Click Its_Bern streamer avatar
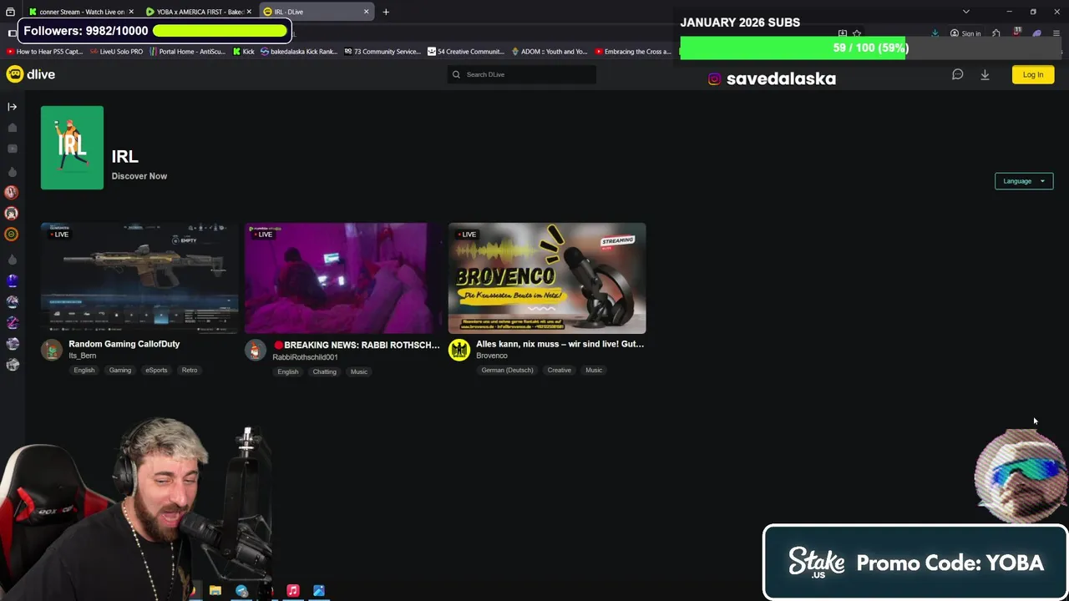 [x=52, y=350]
